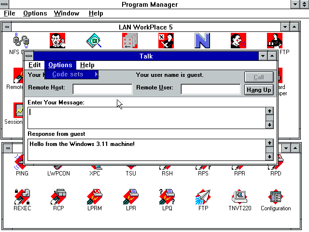This screenshot has height=232, width=309.
Task: Close the Options menu in Talk
Action: (x=60, y=65)
